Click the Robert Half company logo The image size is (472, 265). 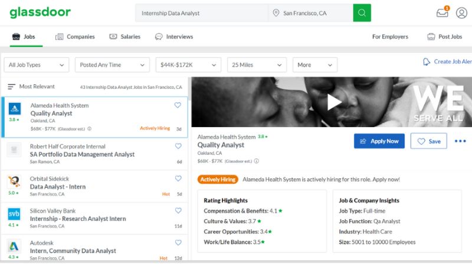coord(14,150)
